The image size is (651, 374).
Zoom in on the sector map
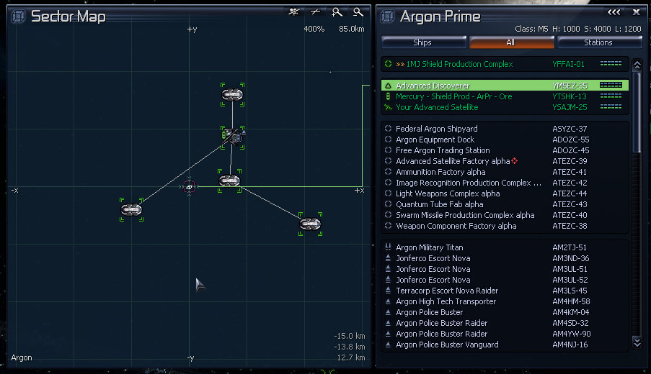pos(337,12)
